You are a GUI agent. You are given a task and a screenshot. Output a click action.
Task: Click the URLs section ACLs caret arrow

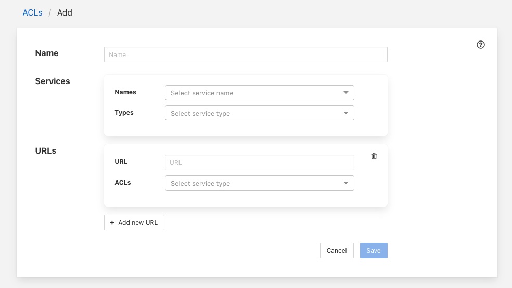(346, 183)
